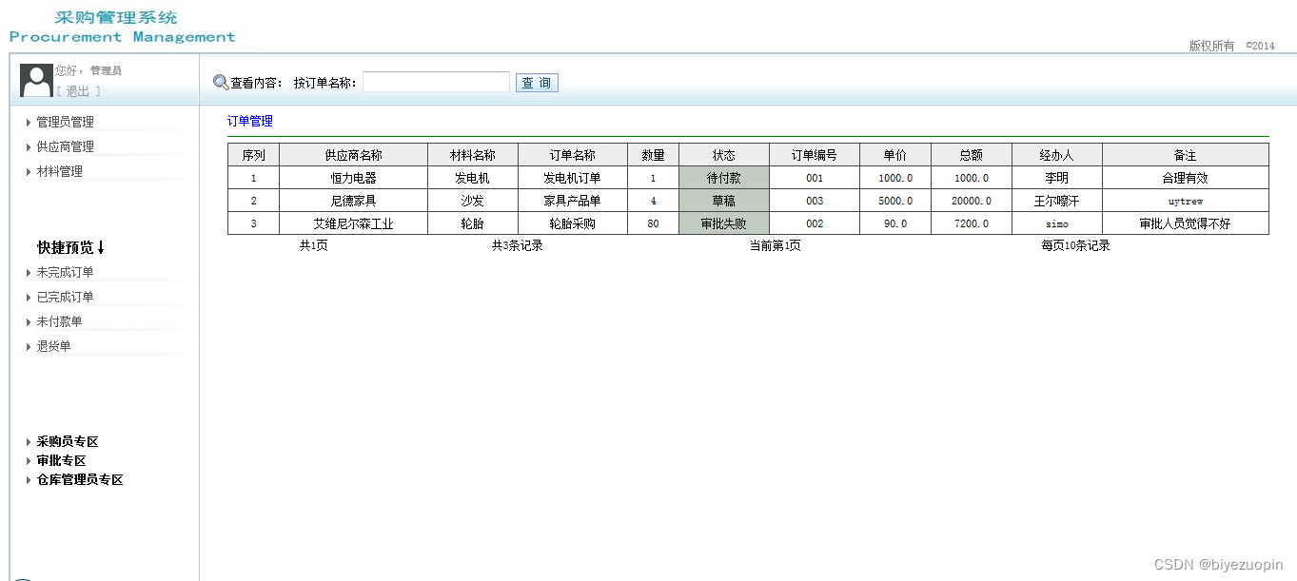
Task: Click supplier cell 艾维尼尔森工业
Action: coord(354,223)
